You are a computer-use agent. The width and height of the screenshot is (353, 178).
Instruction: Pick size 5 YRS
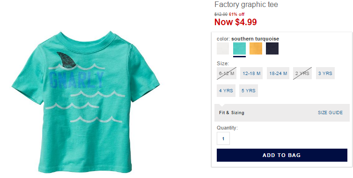249,90
